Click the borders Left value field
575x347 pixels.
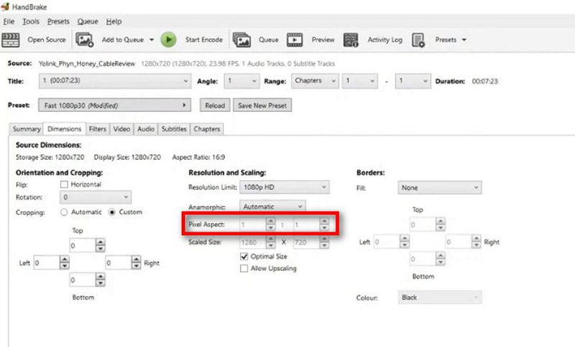pos(387,242)
